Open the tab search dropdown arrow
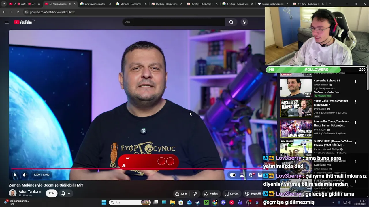Viewport: 369px width, 207px height. point(4,4)
